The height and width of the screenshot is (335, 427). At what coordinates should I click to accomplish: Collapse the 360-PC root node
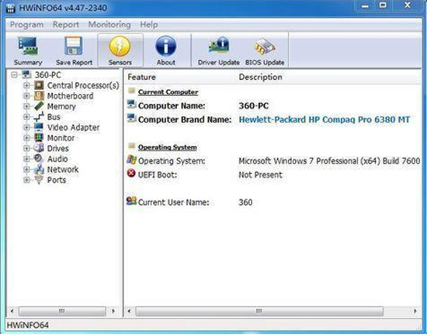tap(14, 74)
